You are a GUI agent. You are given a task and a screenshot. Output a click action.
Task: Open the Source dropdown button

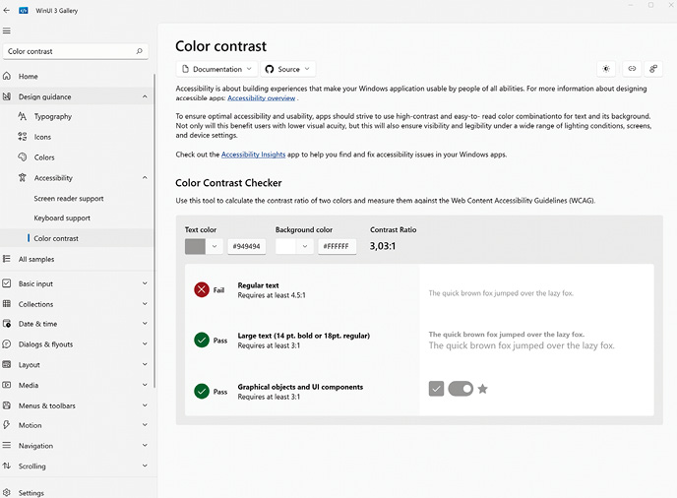pyautogui.click(x=288, y=69)
